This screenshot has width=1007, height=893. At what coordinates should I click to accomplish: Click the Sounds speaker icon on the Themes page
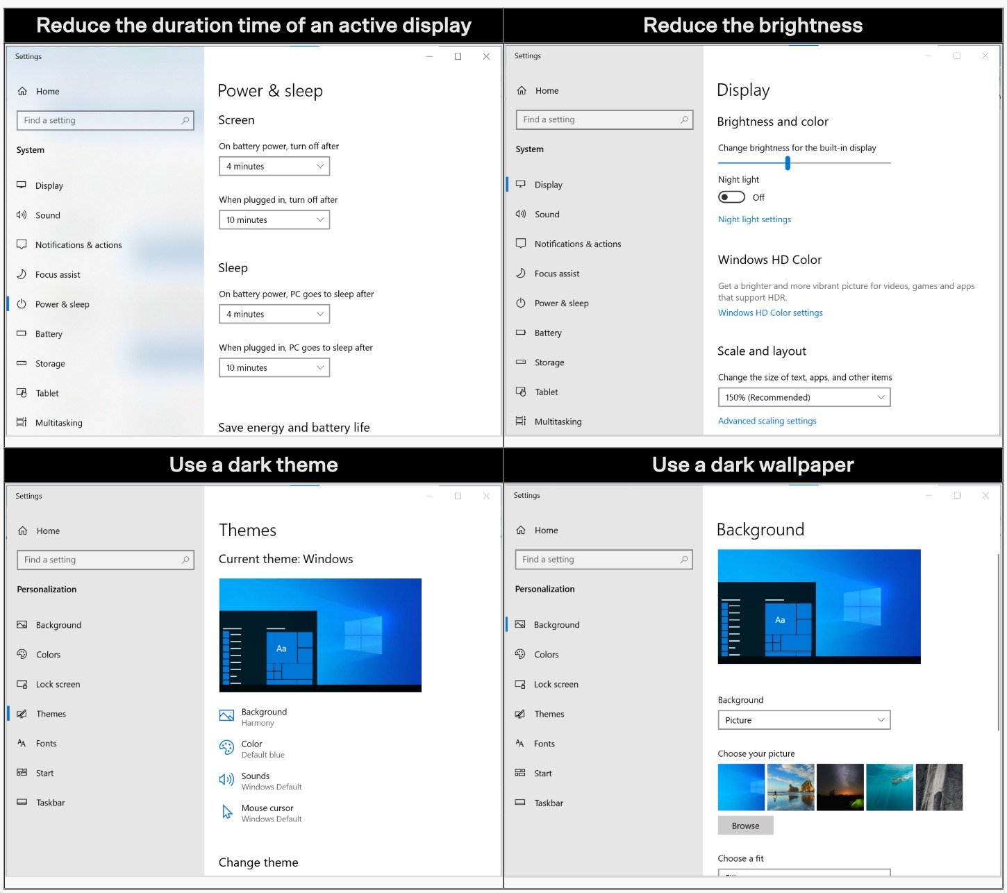[226, 780]
